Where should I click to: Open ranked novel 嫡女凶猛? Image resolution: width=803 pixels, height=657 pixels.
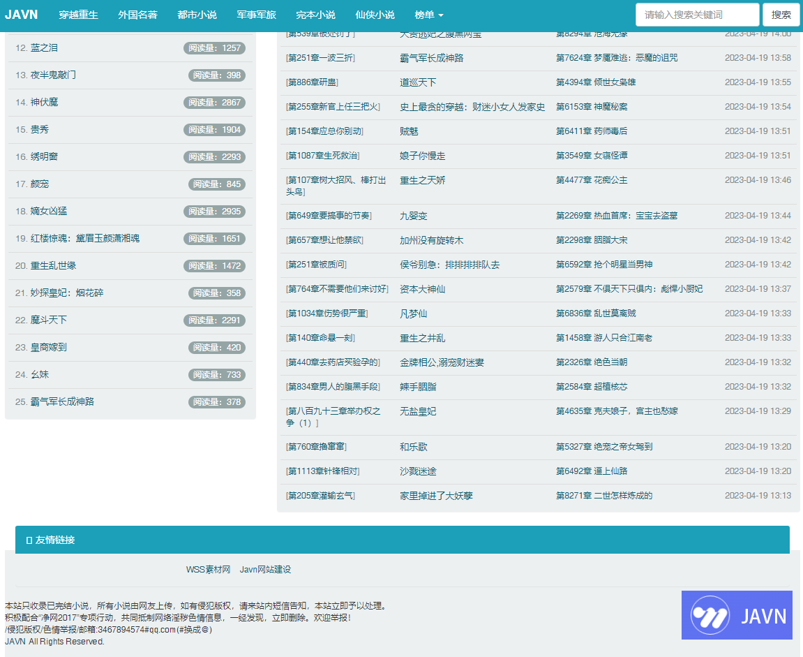coord(49,211)
